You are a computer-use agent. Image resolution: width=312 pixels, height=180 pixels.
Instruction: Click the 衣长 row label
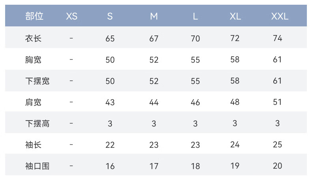tap(33, 38)
